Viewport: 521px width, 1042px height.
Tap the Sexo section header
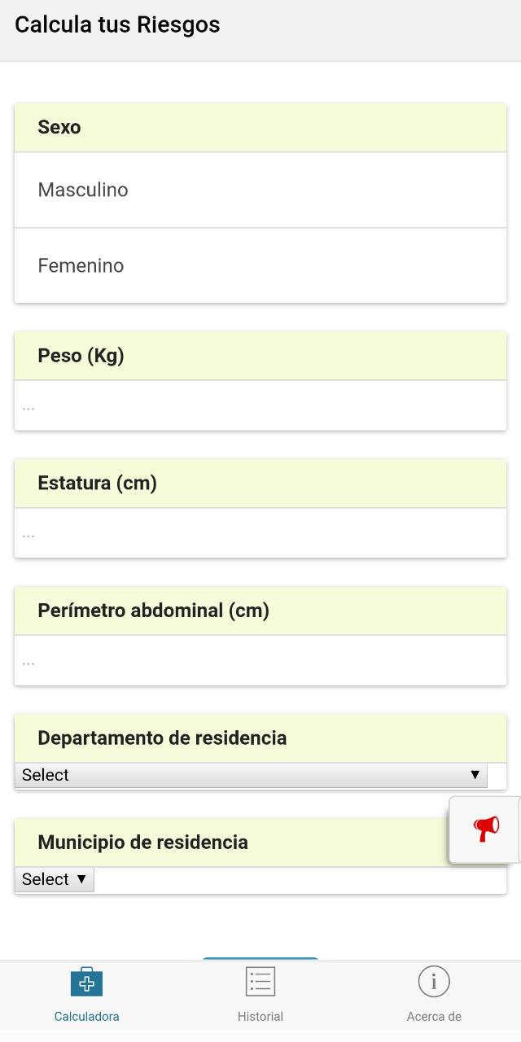pos(59,127)
